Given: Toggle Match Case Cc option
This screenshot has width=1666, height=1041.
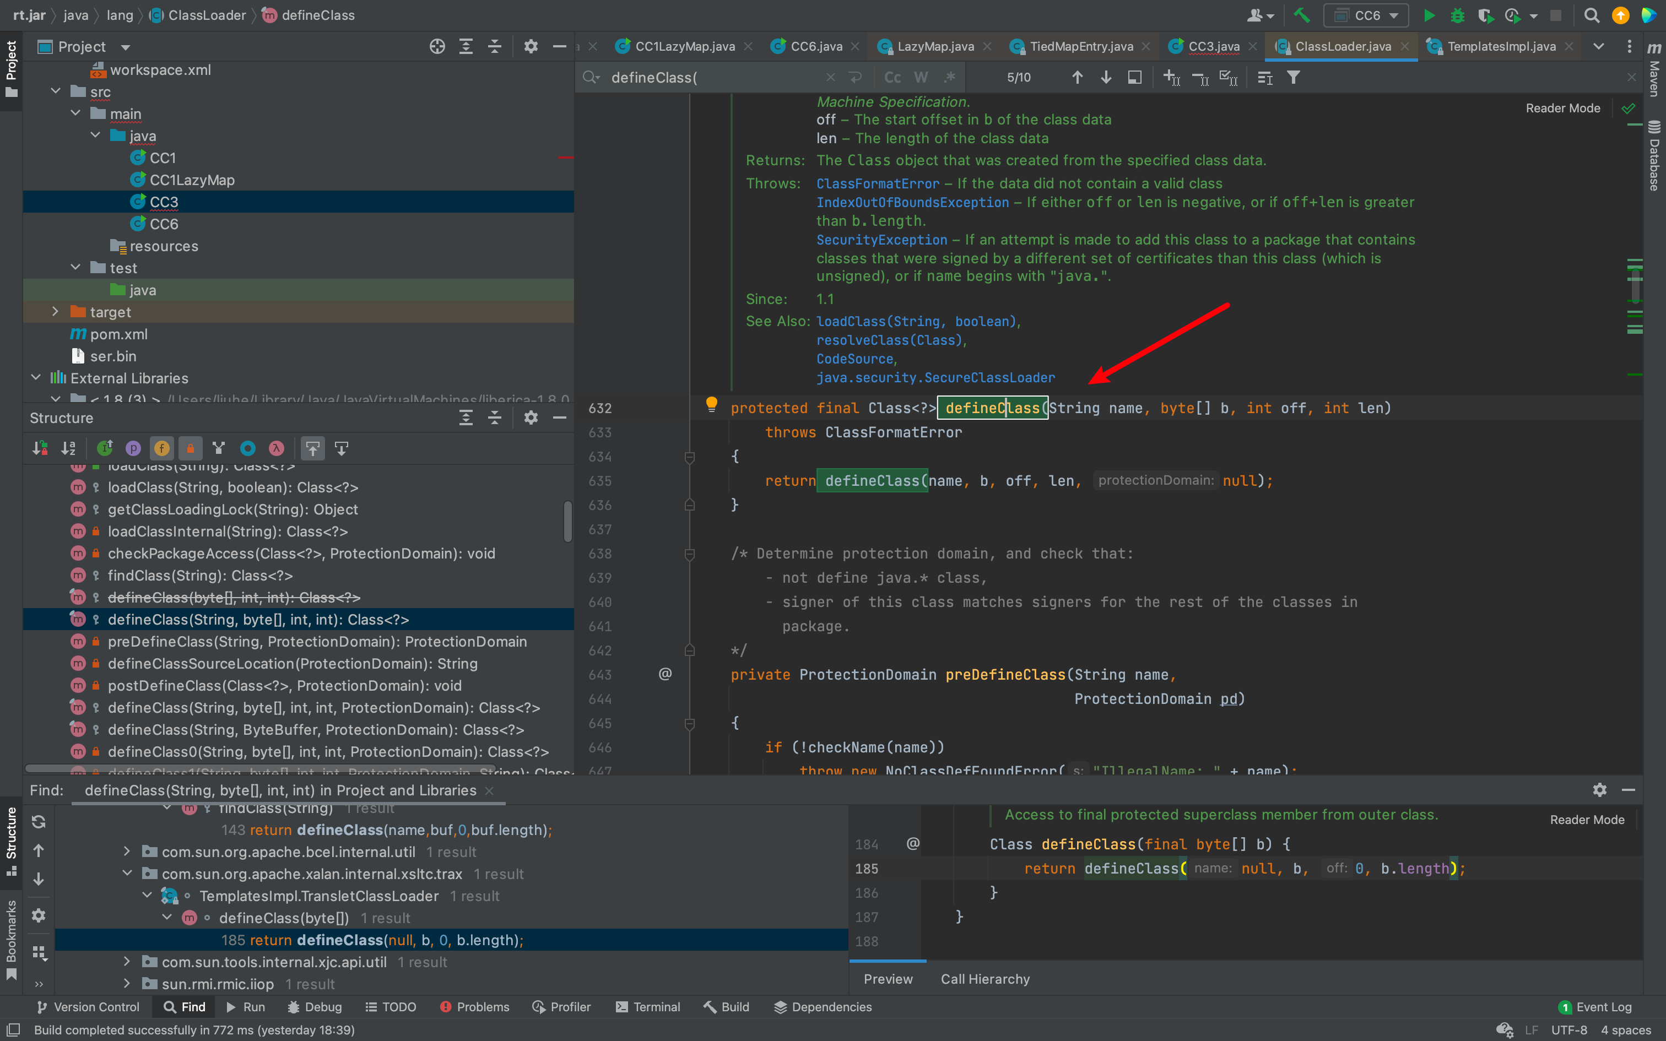Looking at the screenshot, I should [892, 77].
